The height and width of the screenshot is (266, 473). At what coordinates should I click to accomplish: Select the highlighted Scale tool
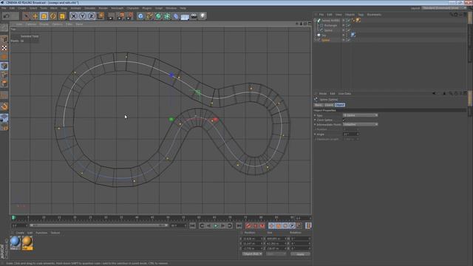tap(44, 16)
